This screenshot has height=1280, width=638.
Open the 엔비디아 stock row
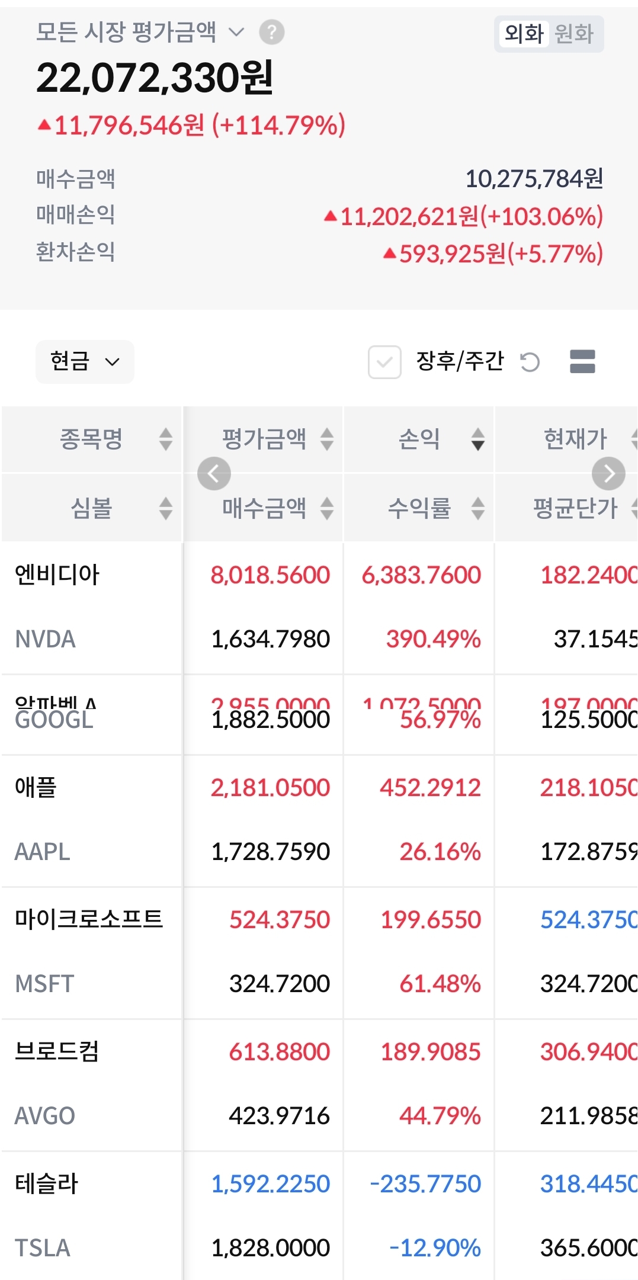[x=57, y=575]
